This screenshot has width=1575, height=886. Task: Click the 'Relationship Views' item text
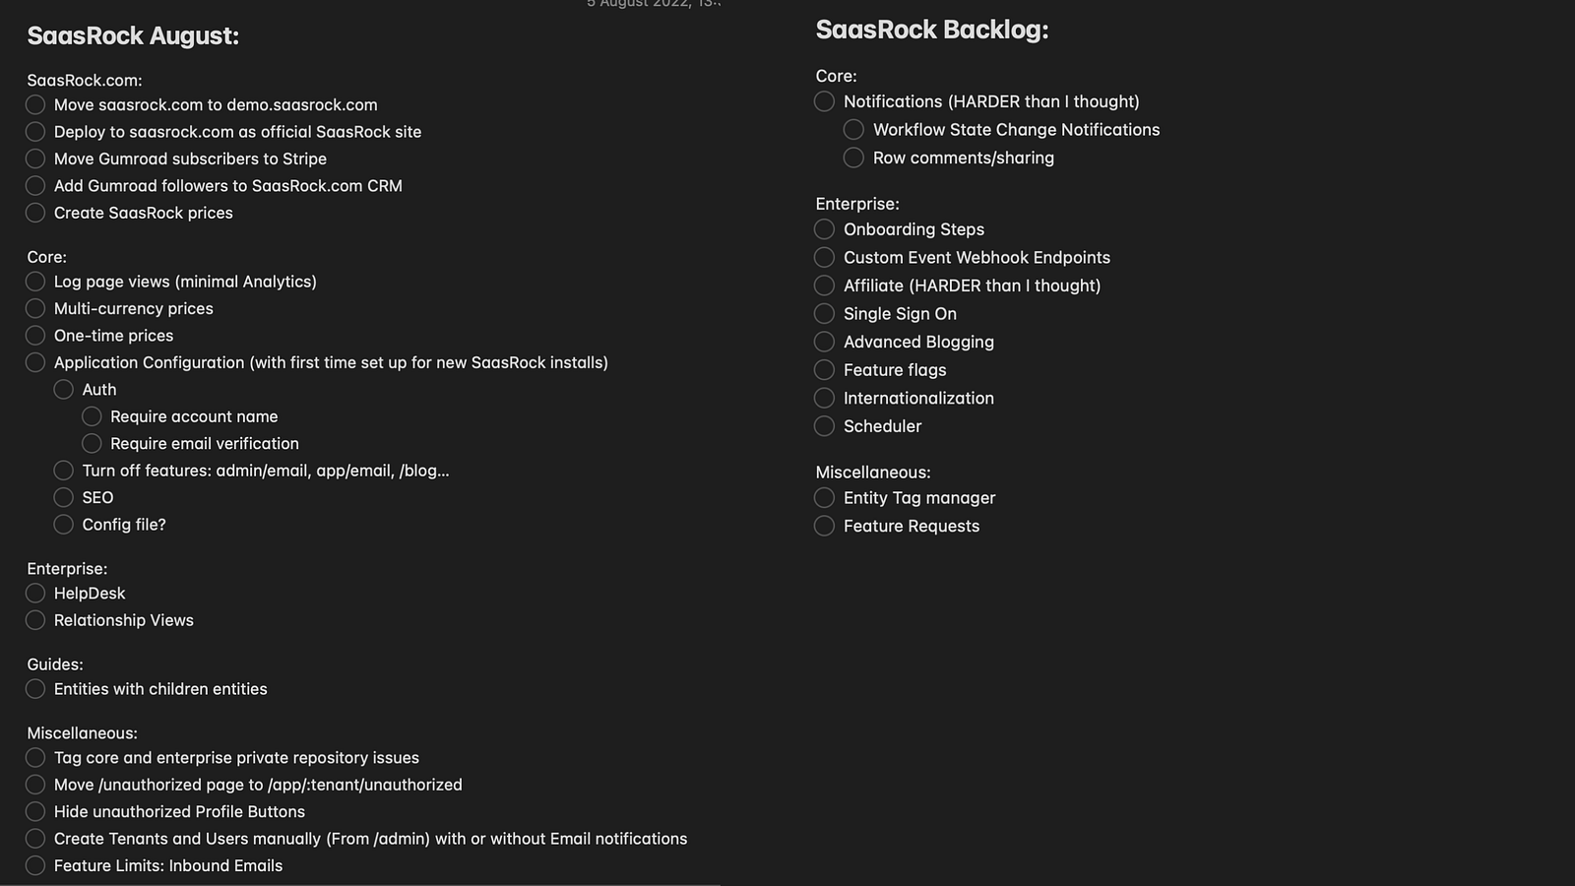point(124,620)
